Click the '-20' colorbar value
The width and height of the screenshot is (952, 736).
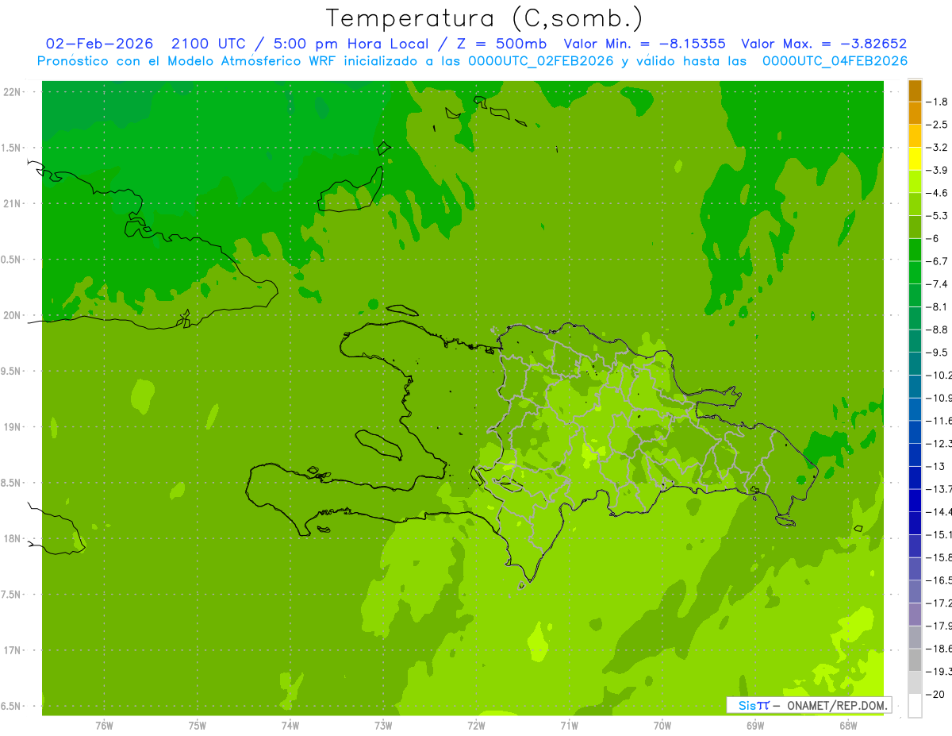pyautogui.click(x=937, y=695)
